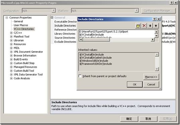Enable Inherit from parent or project defaults
180x125 pixels.
pyautogui.click(x=80, y=76)
